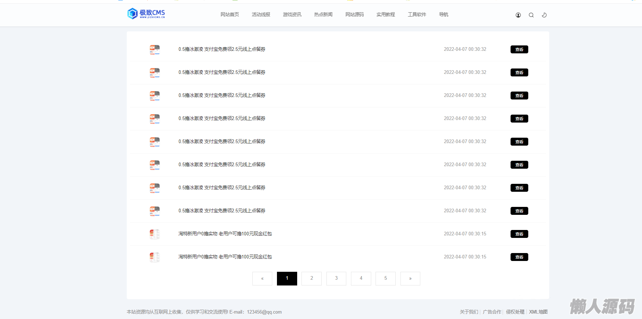Screen dimensions: 642x319
Task: Open the 工具软件 nav item
Action: click(x=417, y=14)
